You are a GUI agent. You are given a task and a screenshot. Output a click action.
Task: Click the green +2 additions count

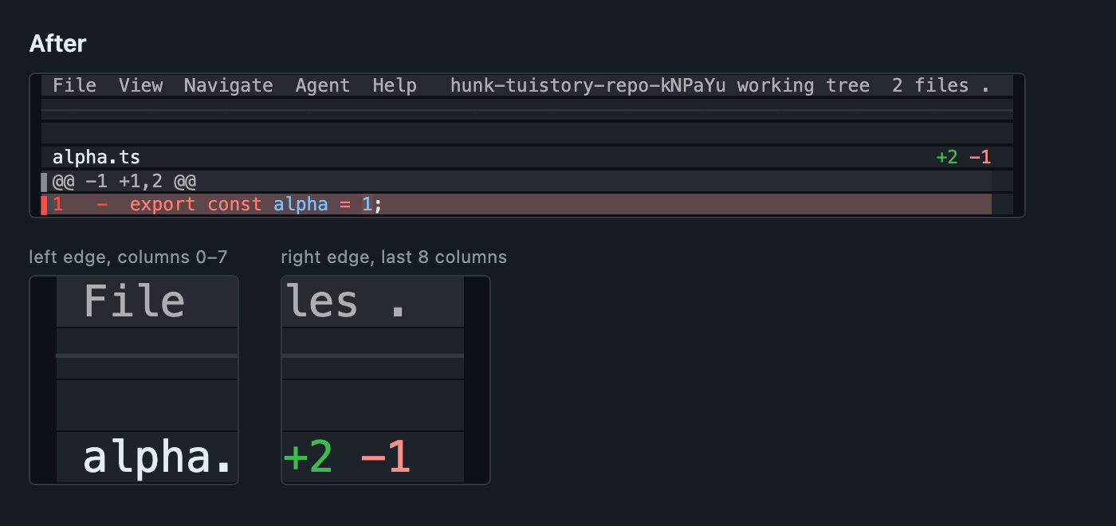947,157
